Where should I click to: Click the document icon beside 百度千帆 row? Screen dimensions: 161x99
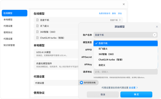click(x=37, y=20)
